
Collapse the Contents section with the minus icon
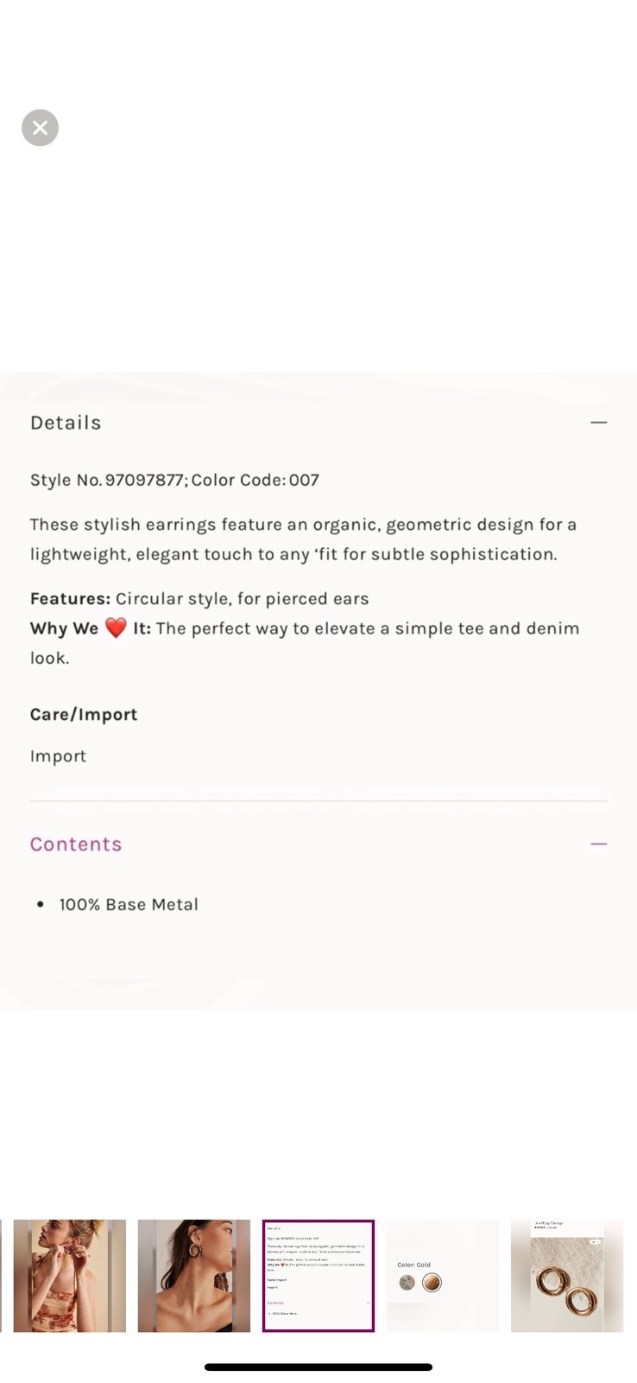pyautogui.click(x=598, y=844)
